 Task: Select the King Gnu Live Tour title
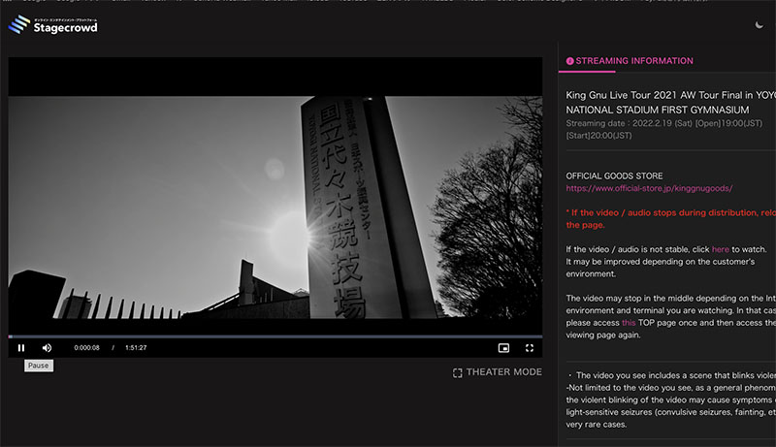(670, 103)
